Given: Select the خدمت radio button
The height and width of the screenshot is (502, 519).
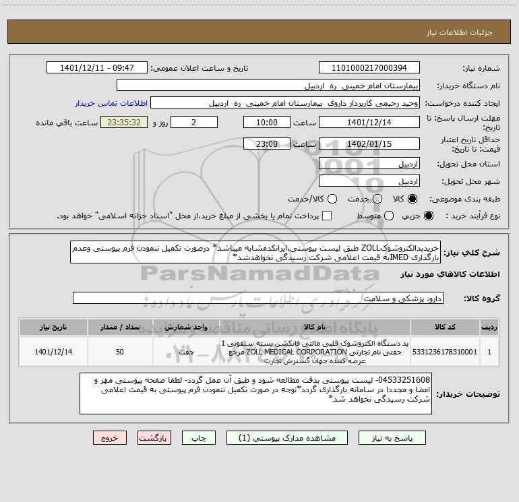Looking at the screenshot, I should coord(377,199).
